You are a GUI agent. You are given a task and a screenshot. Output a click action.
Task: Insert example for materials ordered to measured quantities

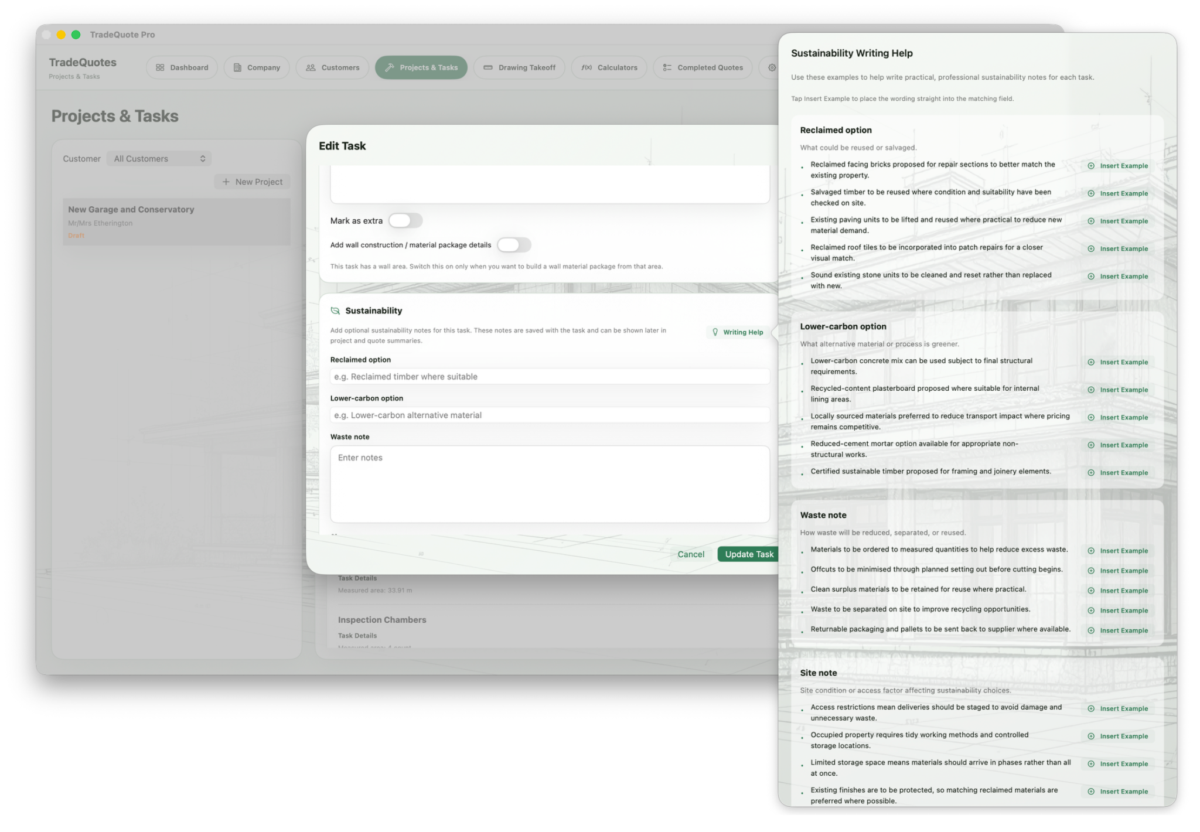tap(1118, 551)
